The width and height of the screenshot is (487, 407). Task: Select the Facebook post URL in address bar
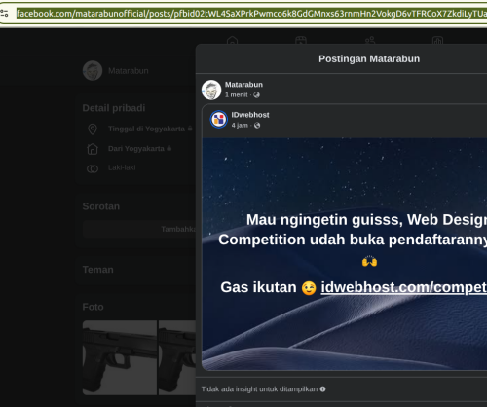(x=251, y=14)
